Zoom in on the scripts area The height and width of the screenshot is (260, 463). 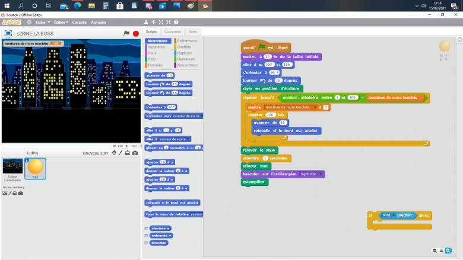pyautogui.click(x=449, y=251)
